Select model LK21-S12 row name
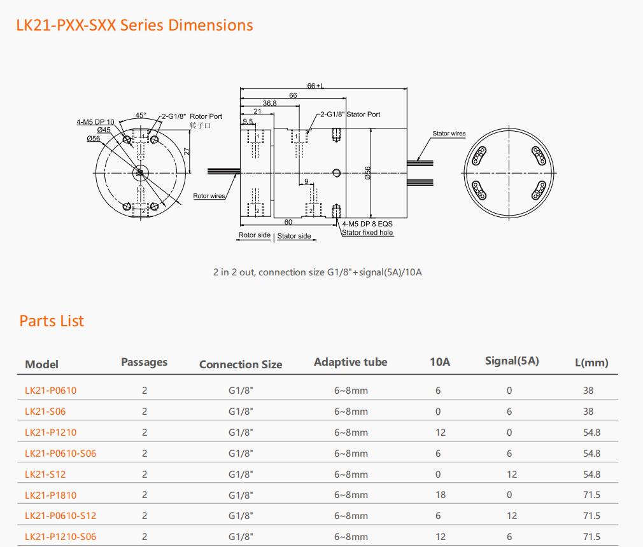This screenshot has height=547, width=643. click(x=45, y=474)
